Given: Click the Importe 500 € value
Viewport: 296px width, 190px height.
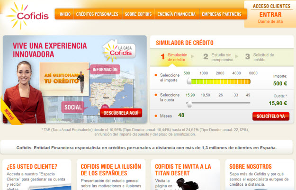Looking at the screenshot, I should (280, 83).
